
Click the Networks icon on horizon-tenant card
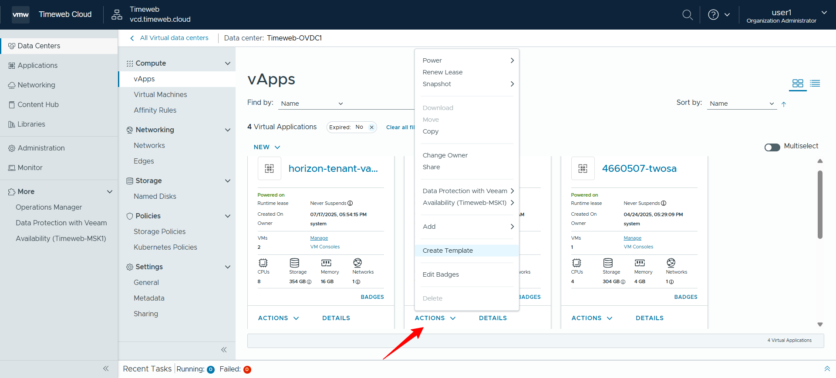(x=357, y=263)
